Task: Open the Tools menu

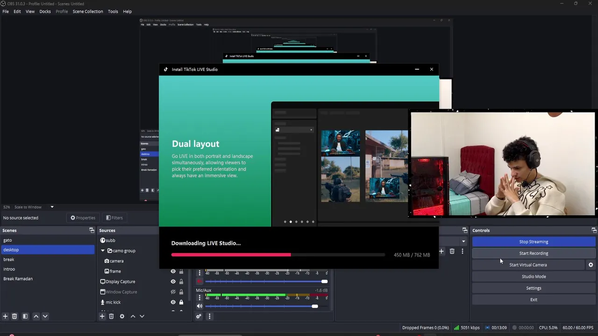Action: (x=113, y=11)
